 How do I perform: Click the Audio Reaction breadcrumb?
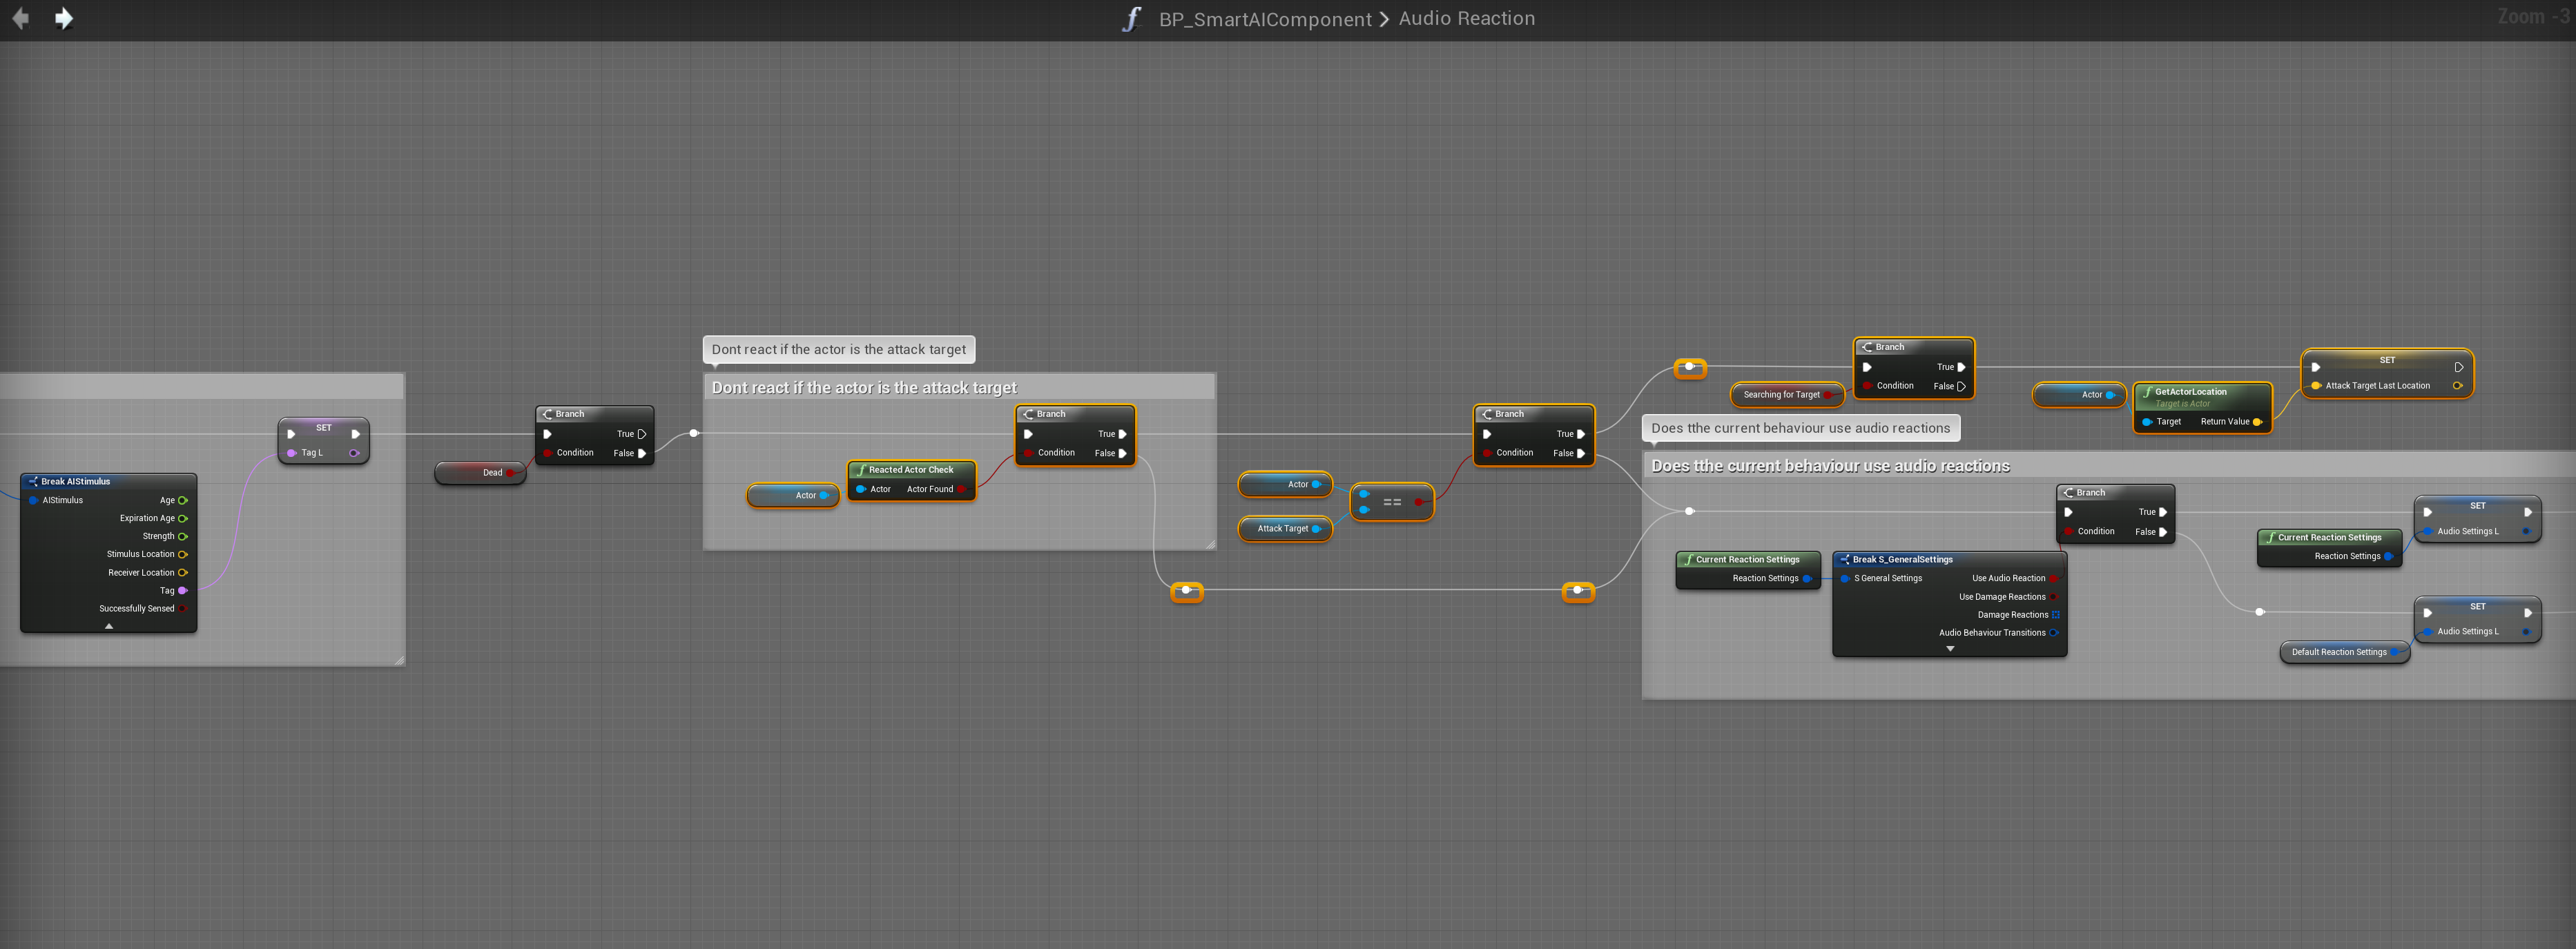coord(1466,19)
